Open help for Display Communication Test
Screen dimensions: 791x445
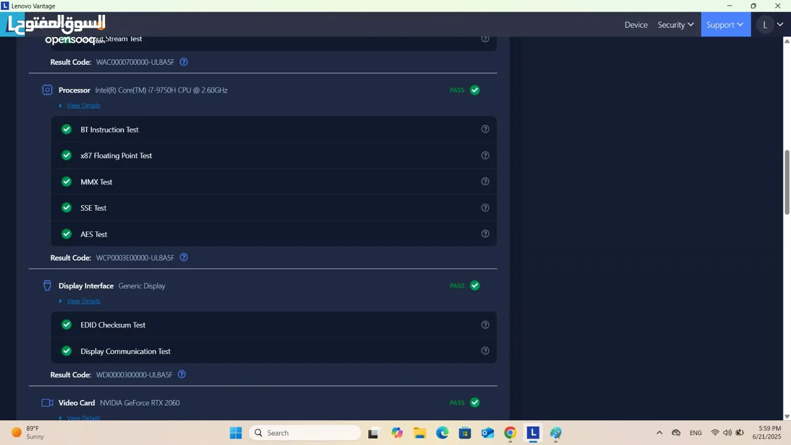click(485, 350)
